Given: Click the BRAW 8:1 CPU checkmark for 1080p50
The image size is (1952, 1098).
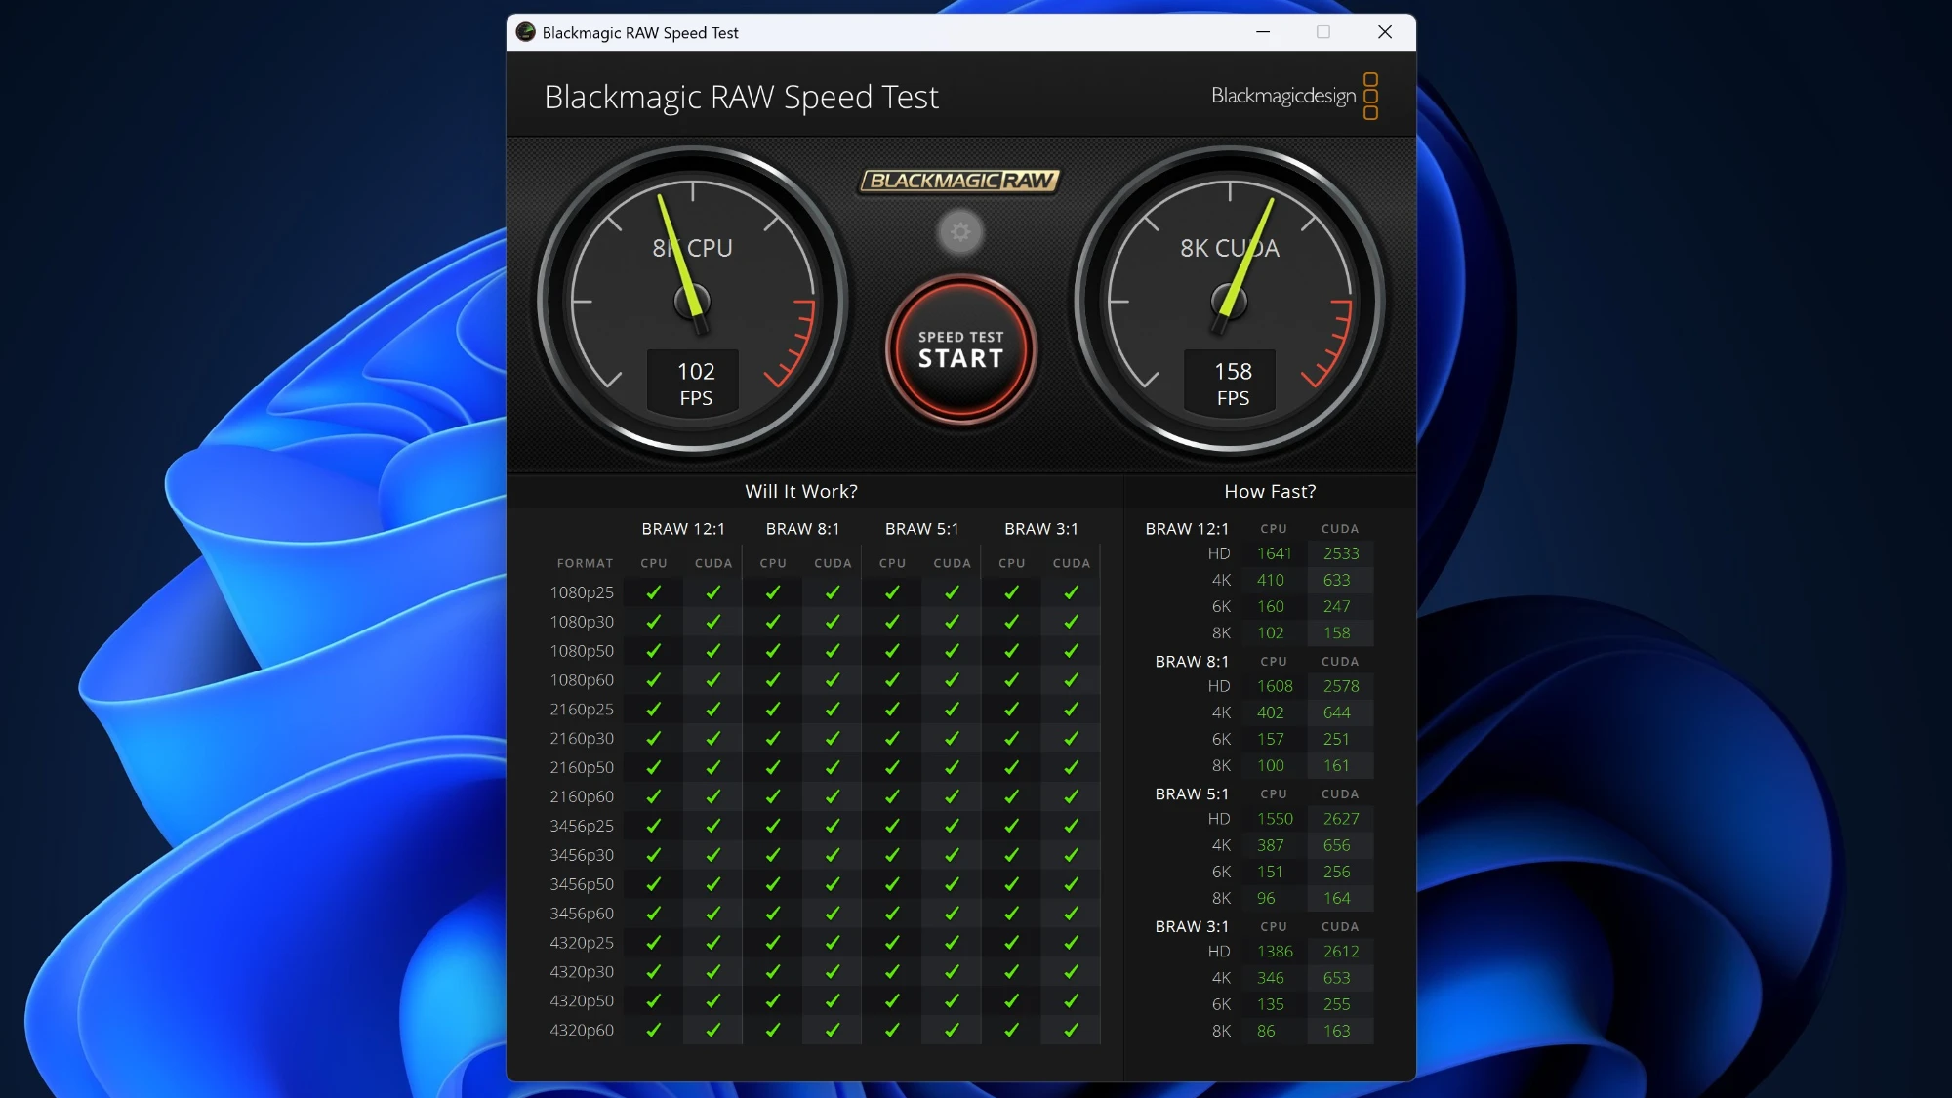Looking at the screenshot, I should [x=773, y=651].
